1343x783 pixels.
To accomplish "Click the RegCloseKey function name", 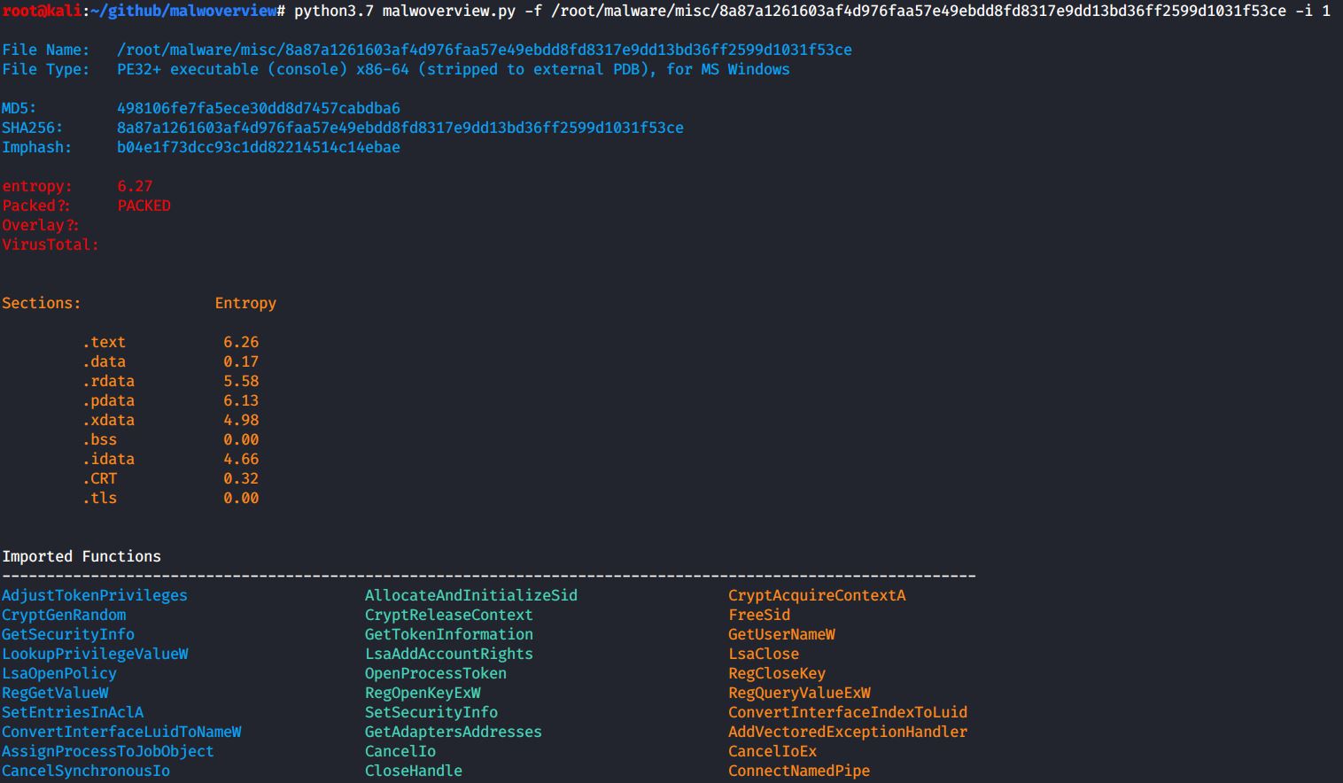I will (x=777, y=673).
